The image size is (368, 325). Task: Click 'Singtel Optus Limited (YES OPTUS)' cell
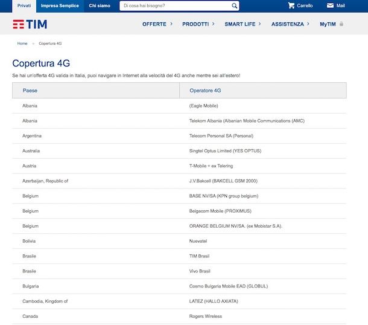[x=225, y=151]
